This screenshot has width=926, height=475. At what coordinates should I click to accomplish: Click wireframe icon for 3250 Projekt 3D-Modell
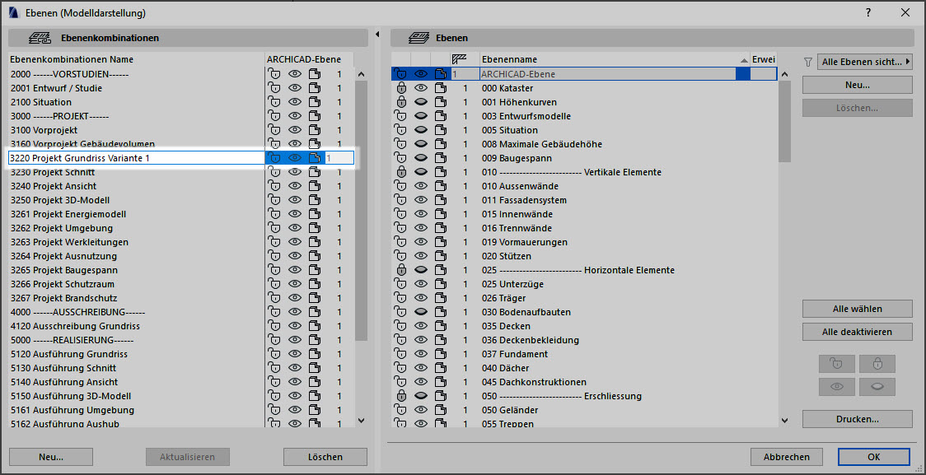[315, 200]
